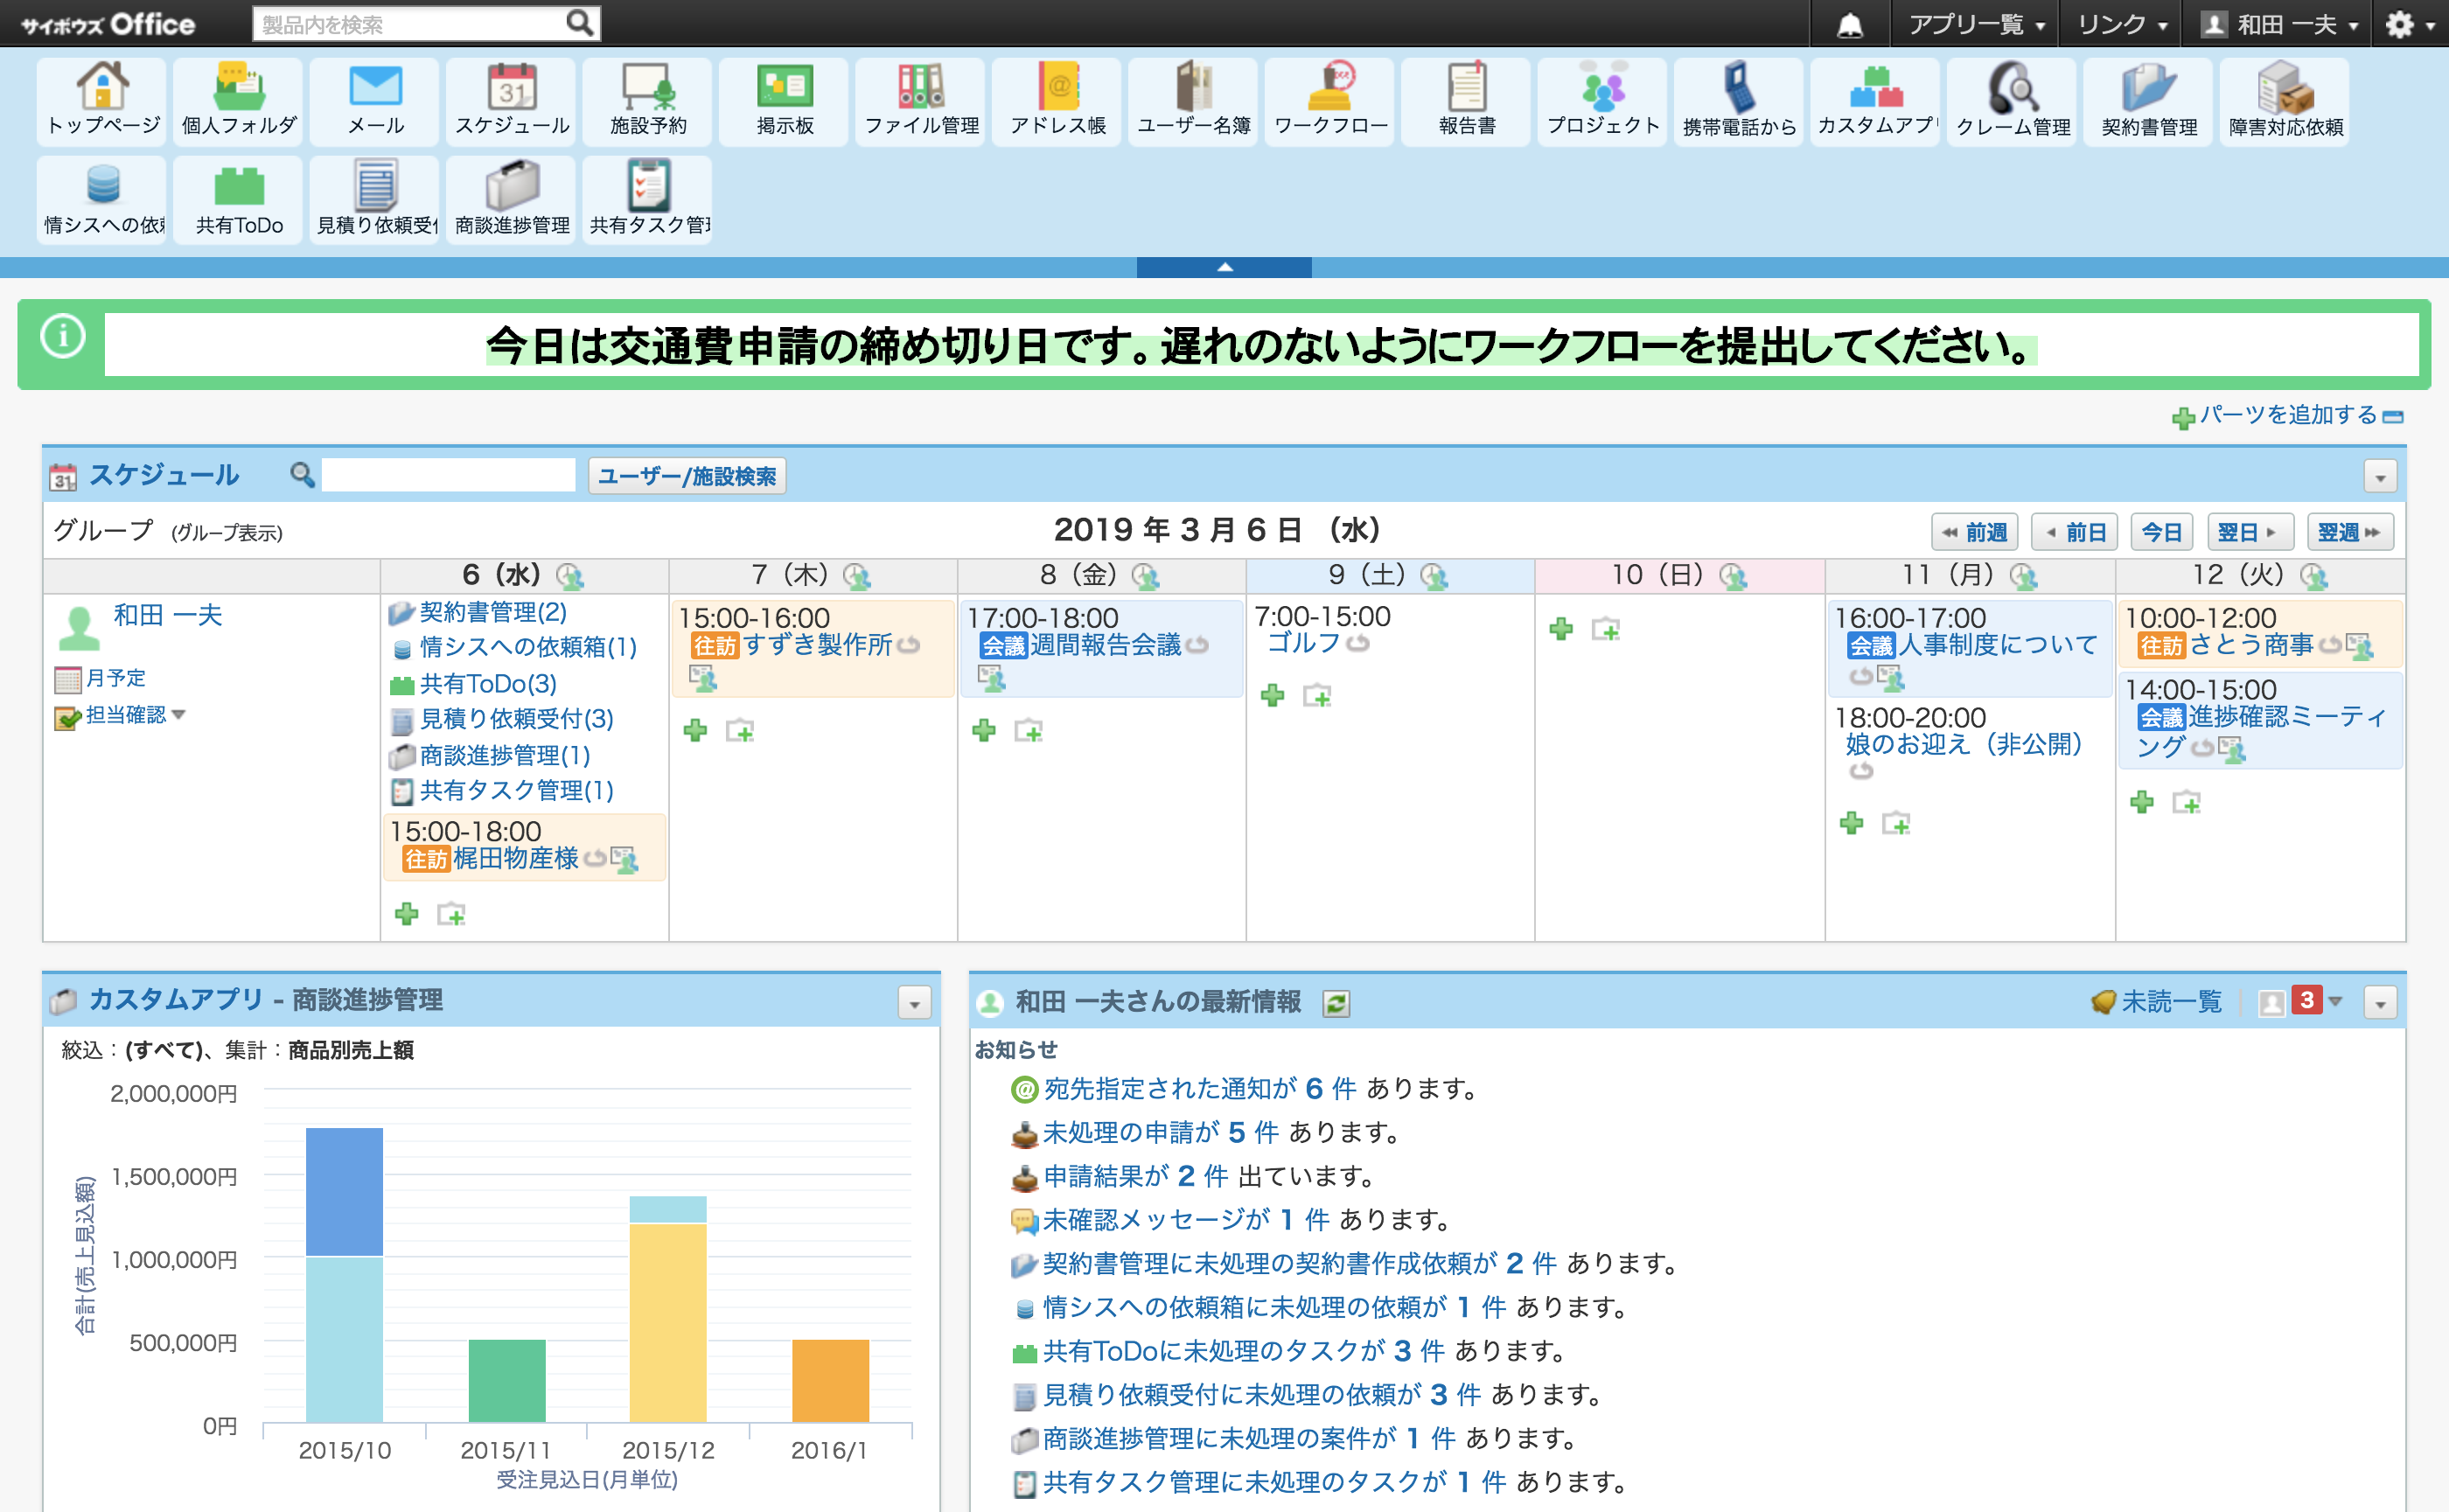Open the 共有ToDo app icon
The width and height of the screenshot is (2449, 1512).
pyautogui.click(x=239, y=199)
